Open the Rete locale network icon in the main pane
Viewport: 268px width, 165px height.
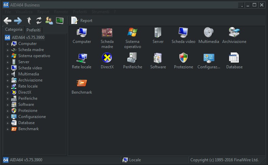[82, 58]
